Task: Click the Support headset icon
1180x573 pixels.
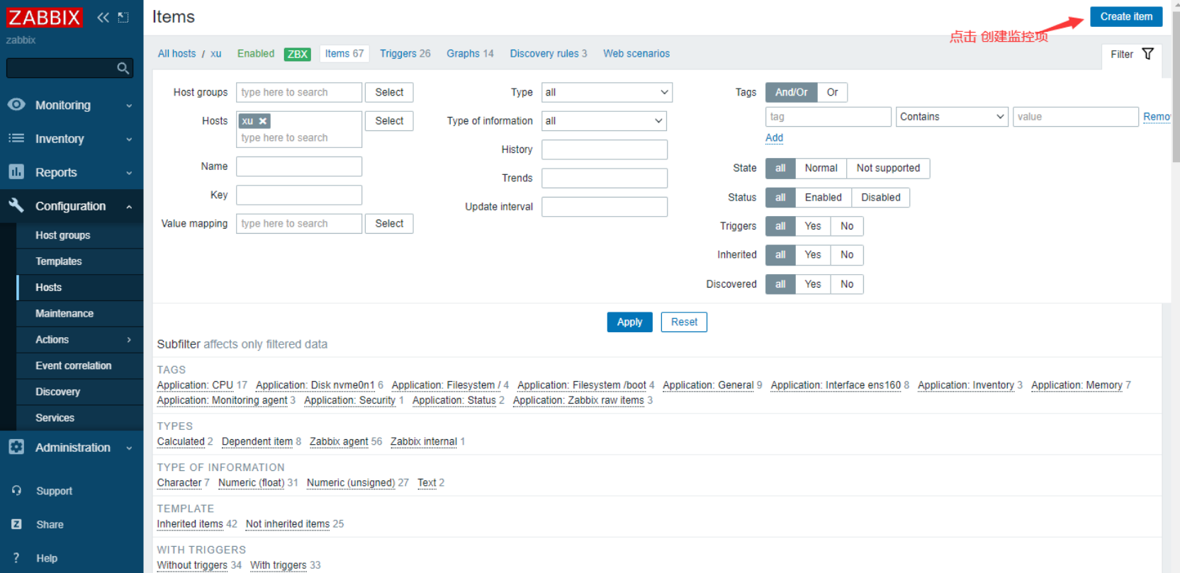Action: [x=16, y=491]
